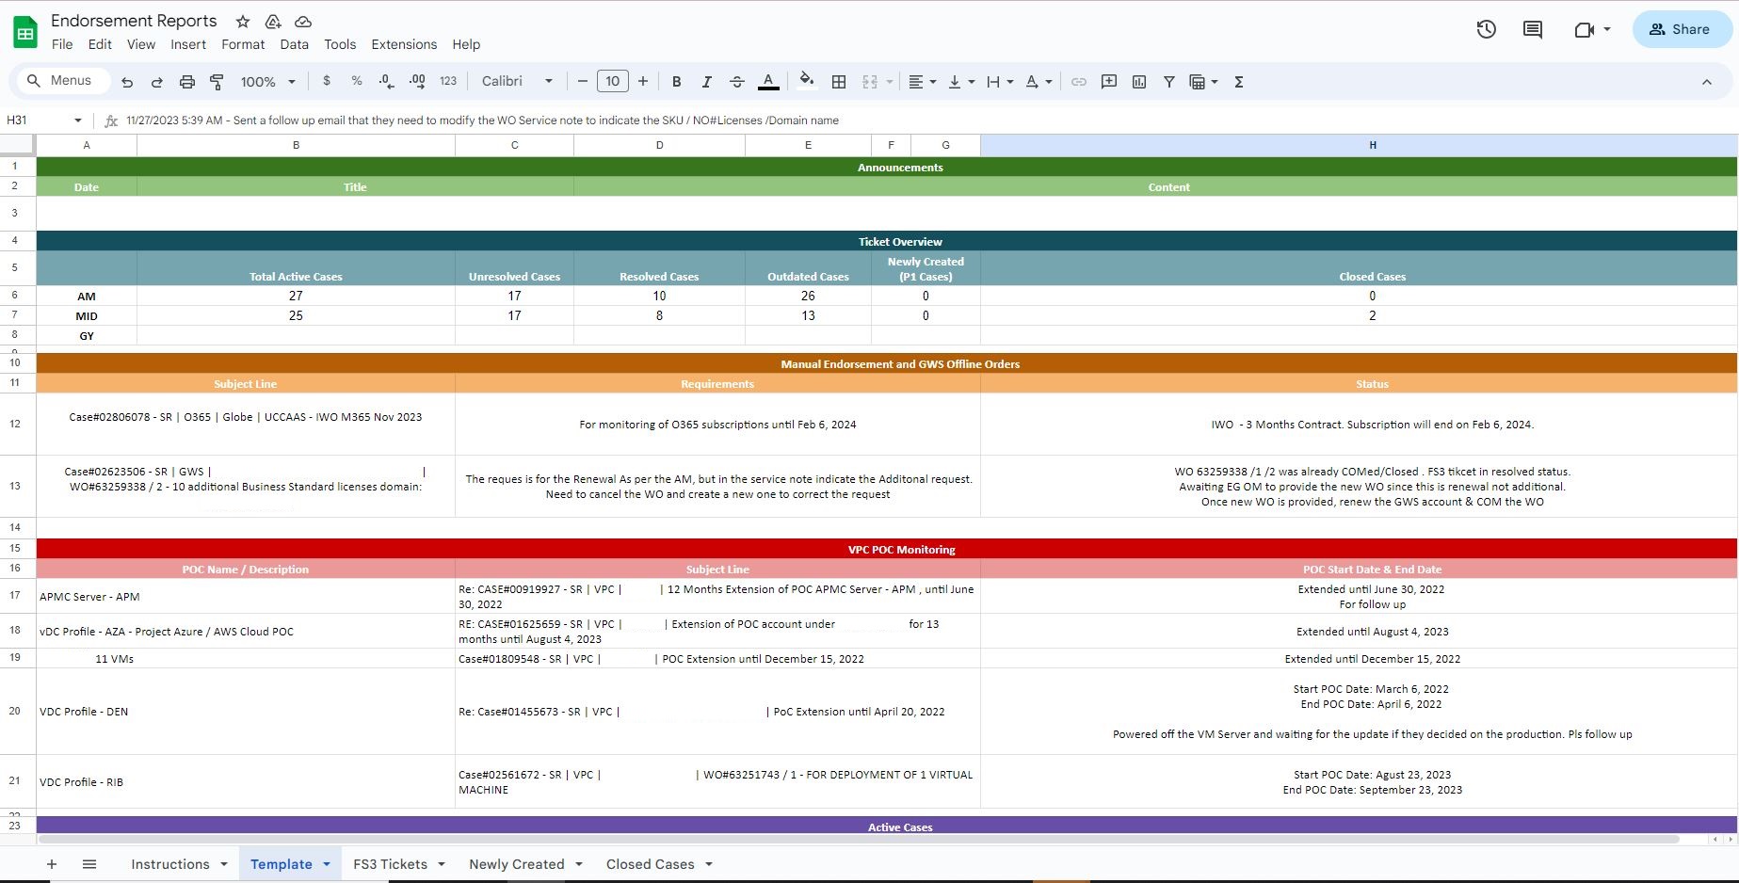Print the spreadsheet using printer icon
This screenshot has height=883, width=1739.
click(x=187, y=82)
